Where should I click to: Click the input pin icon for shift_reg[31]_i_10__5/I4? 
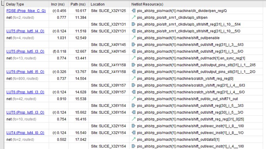point(134,24)
